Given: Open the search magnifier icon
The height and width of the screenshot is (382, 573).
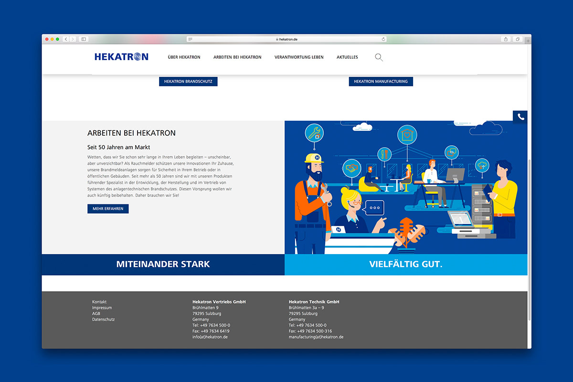Looking at the screenshot, I should [379, 57].
